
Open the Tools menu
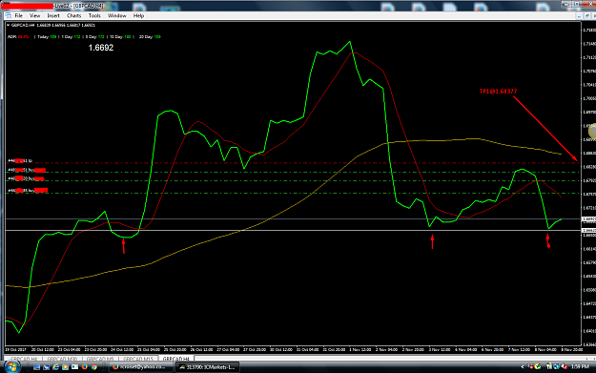coord(94,15)
